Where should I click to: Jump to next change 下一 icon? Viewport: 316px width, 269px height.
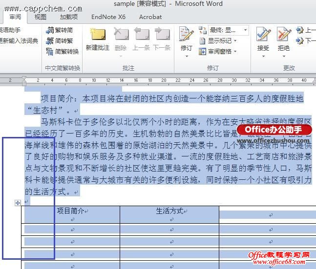300,41
